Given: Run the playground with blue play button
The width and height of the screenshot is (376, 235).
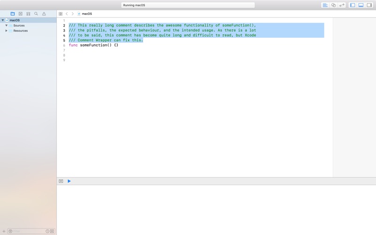Looking at the screenshot, I should click(69, 181).
